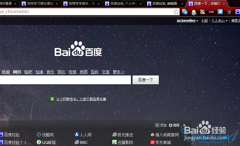
Task: Close the 怎样学习音乐简谱 tab
Action: tap(57, 4)
